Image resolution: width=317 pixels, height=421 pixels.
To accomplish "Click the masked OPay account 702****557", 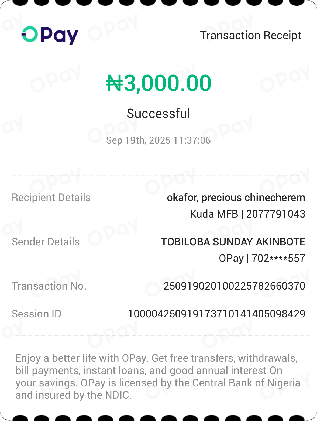I will (278, 258).
